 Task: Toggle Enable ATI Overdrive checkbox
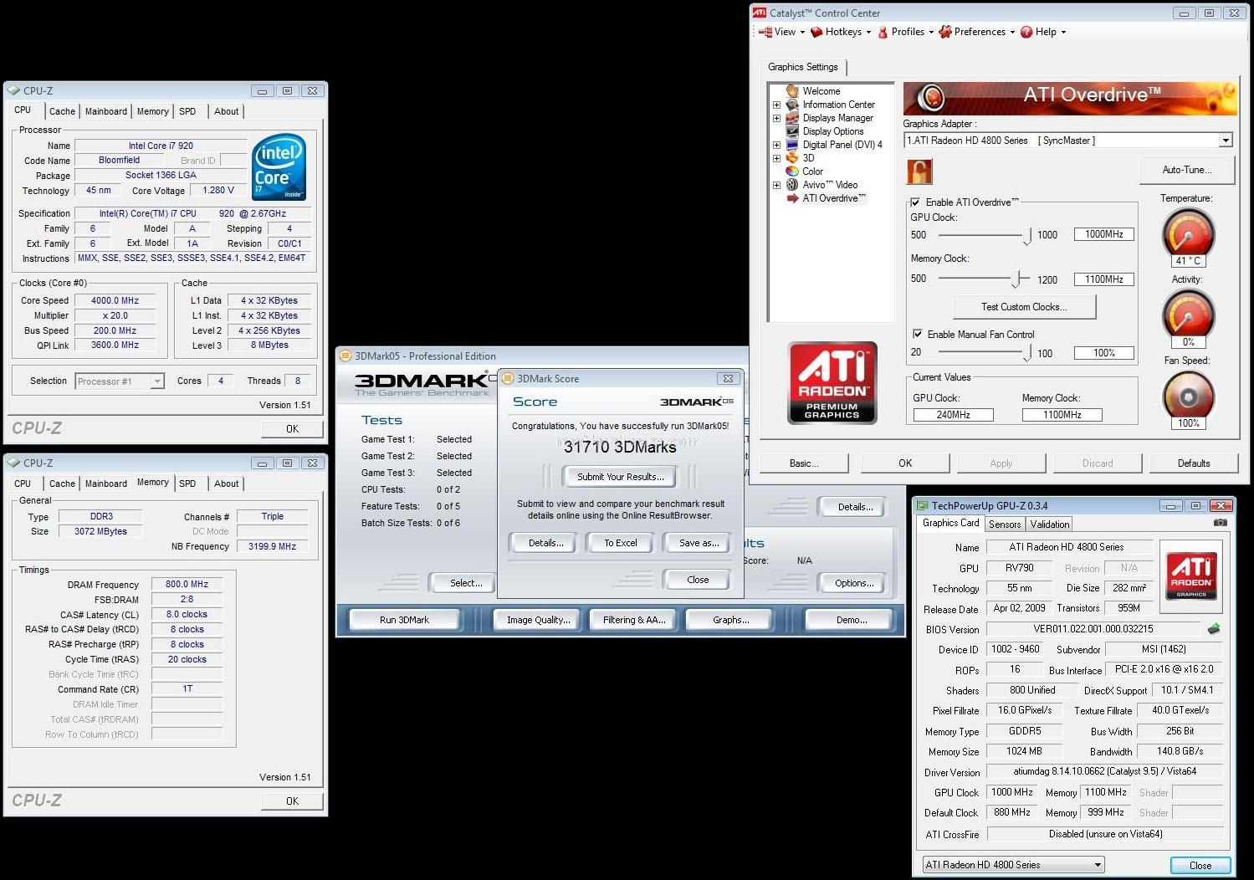[x=915, y=202]
